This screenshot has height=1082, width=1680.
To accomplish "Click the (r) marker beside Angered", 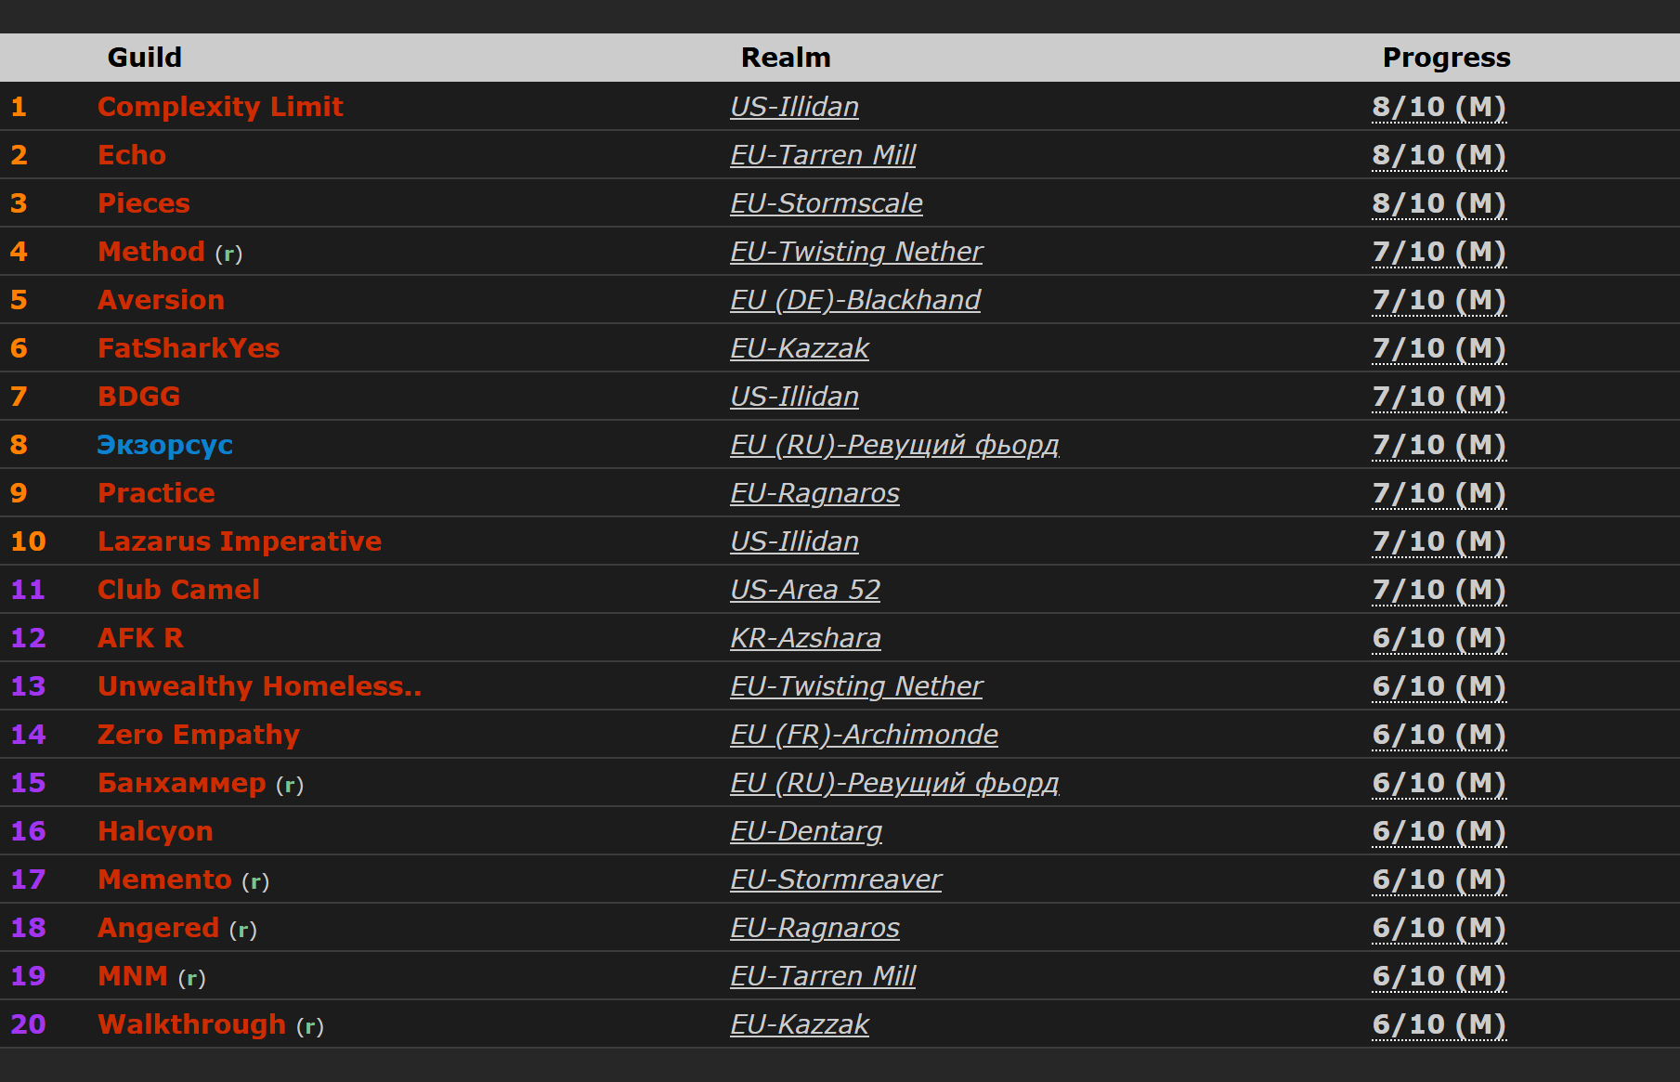I will coord(243,930).
